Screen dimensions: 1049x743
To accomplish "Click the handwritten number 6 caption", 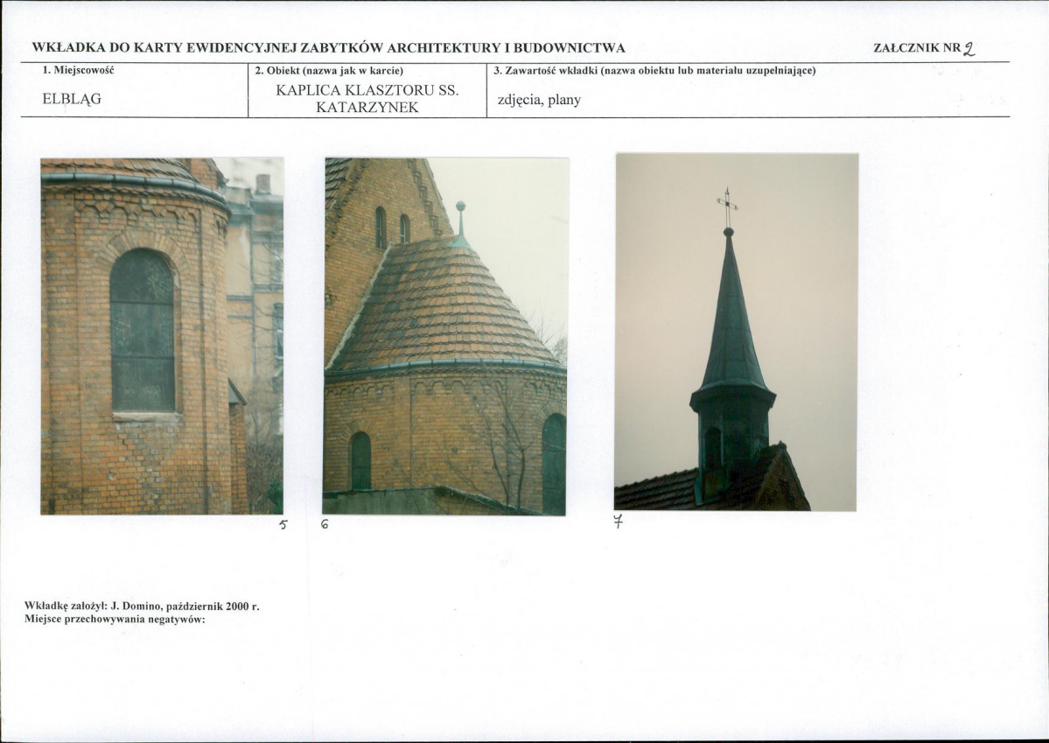I will pos(325,525).
